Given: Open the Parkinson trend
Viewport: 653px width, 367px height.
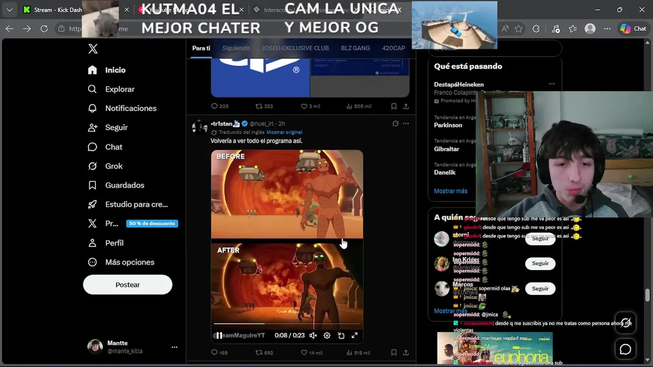Looking at the screenshot, I should 448,125.
